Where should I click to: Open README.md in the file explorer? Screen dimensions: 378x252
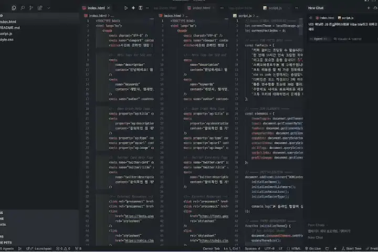tap(10, 28)
